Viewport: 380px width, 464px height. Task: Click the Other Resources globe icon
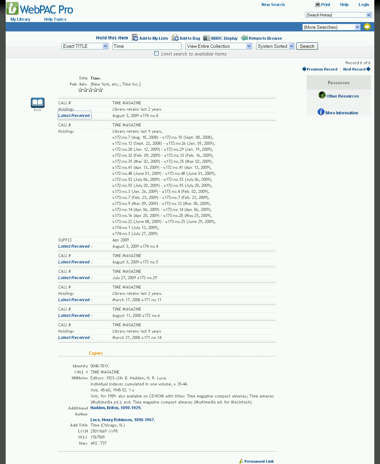pyautogui.click(x=322, y=95)
